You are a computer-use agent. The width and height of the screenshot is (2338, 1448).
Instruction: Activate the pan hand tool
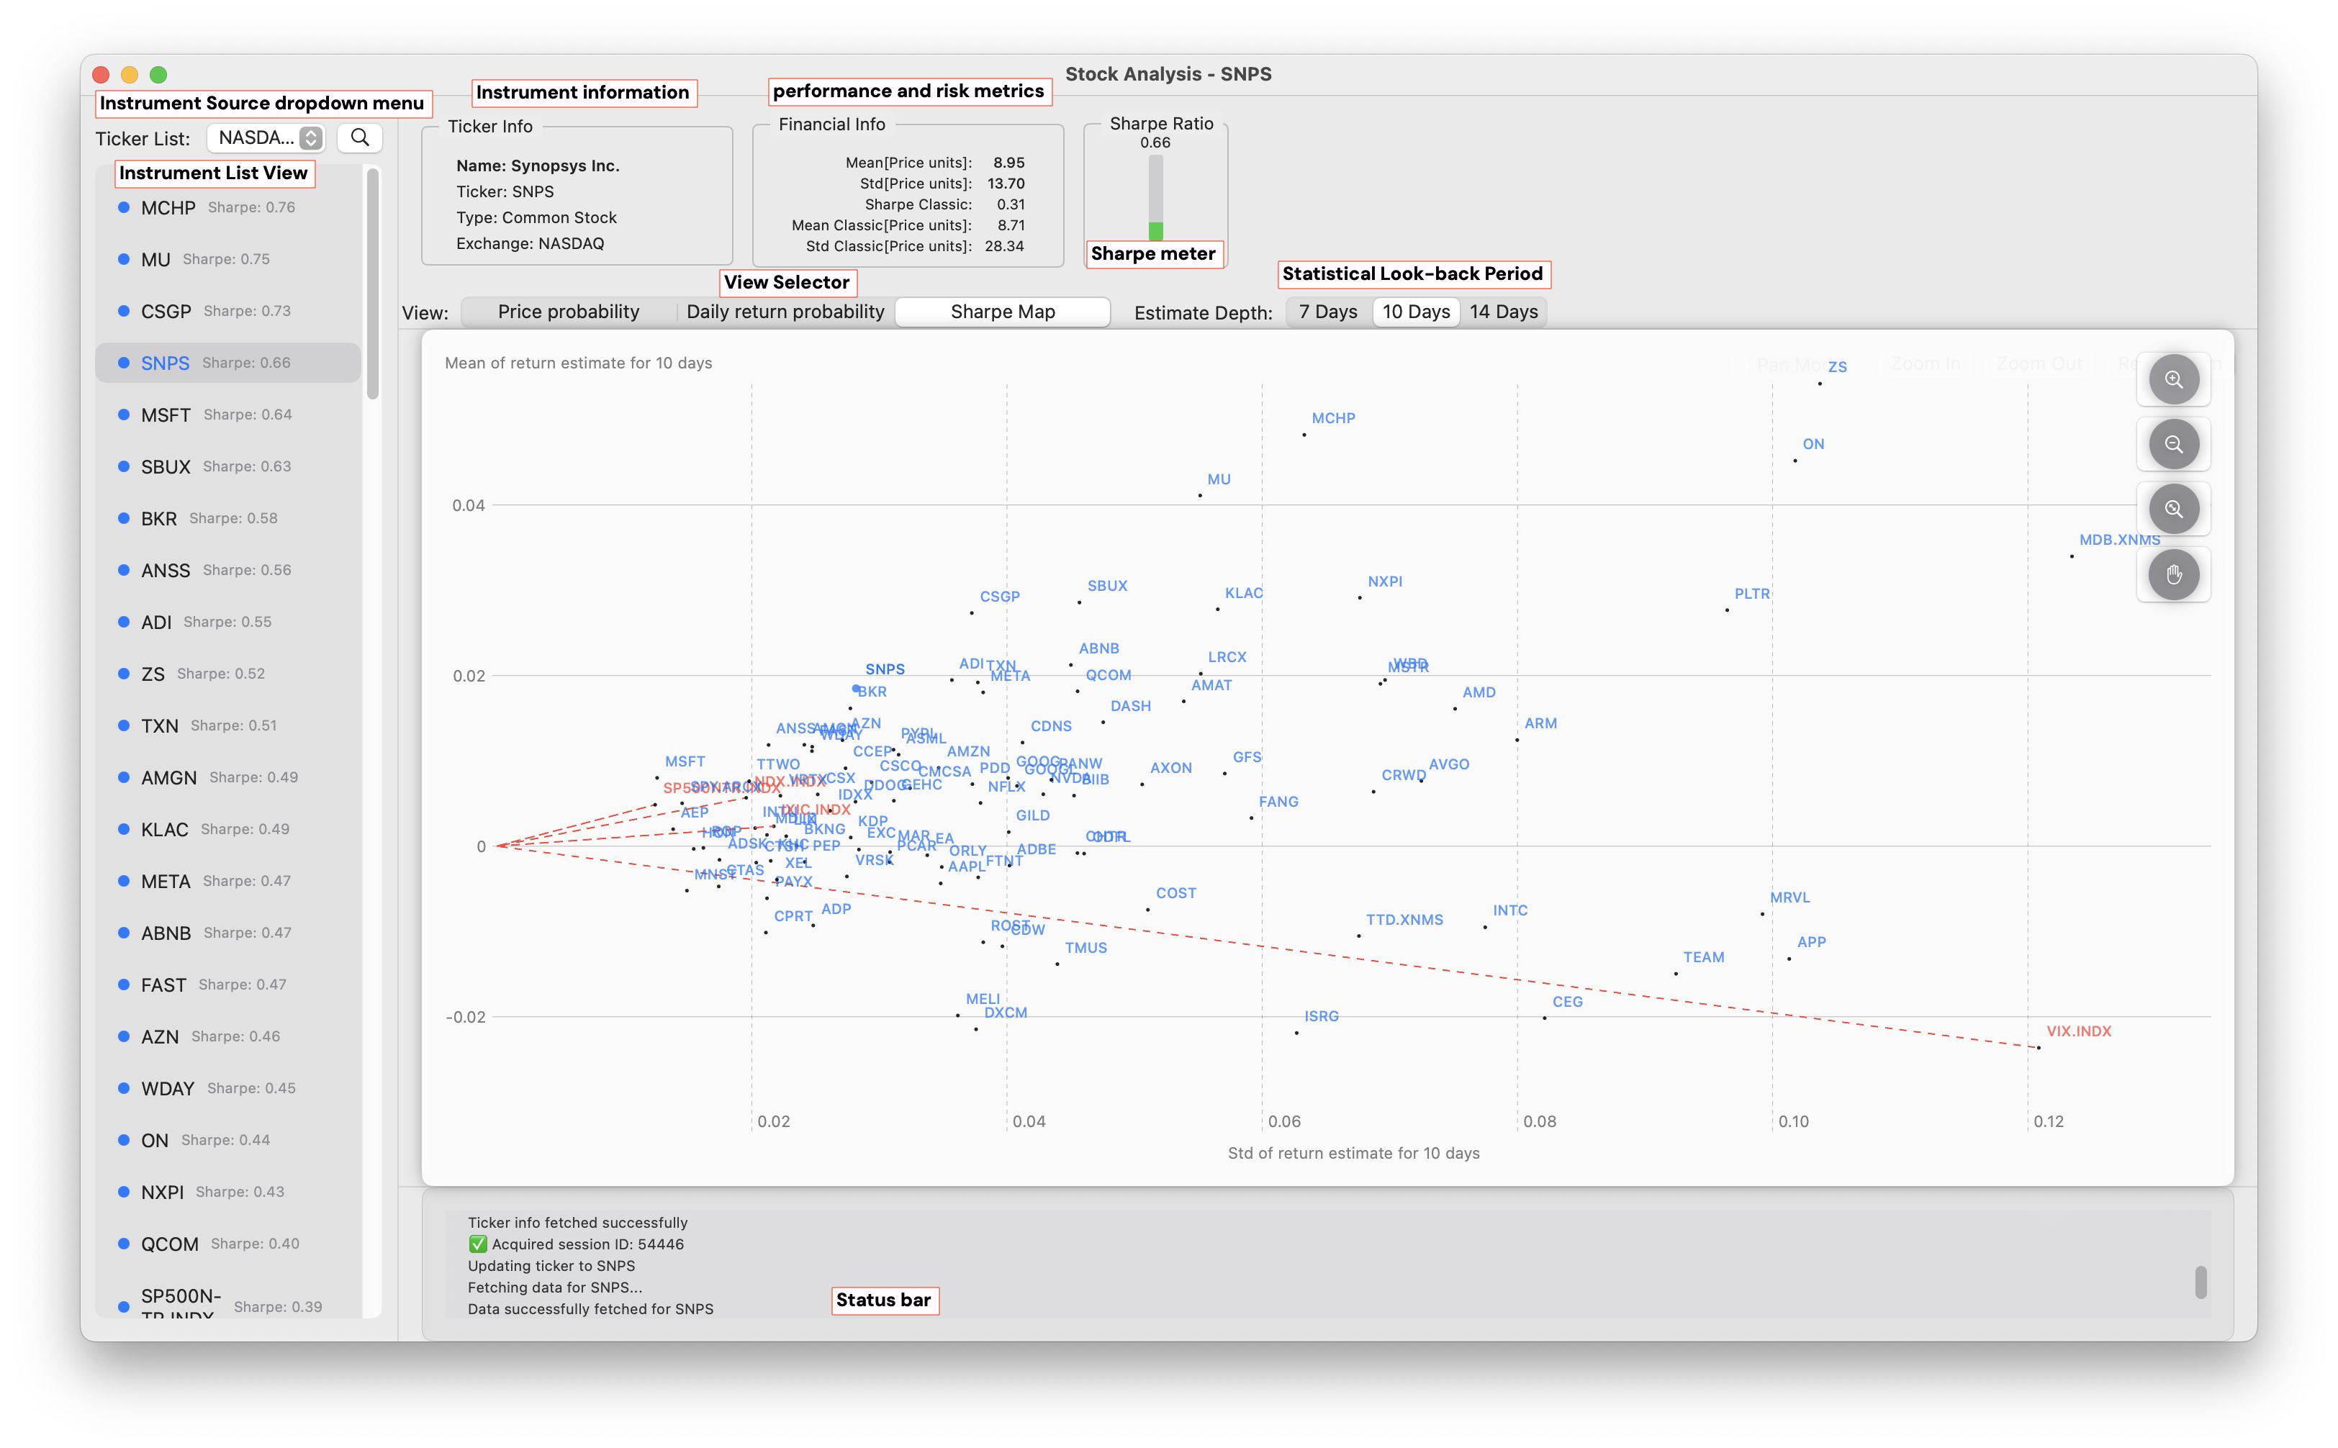2172,574
